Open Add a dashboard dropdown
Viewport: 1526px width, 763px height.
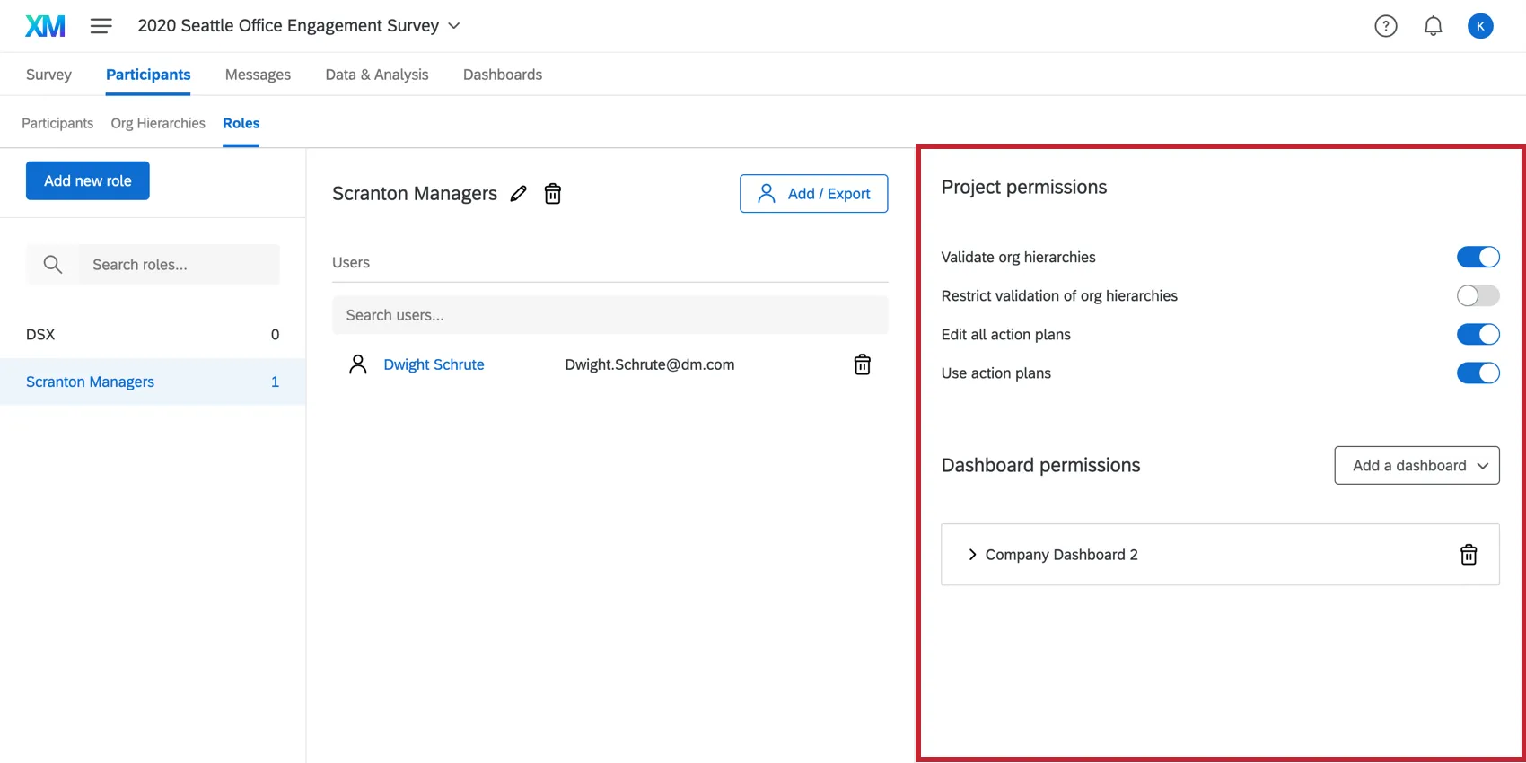tap(1416, 466)
